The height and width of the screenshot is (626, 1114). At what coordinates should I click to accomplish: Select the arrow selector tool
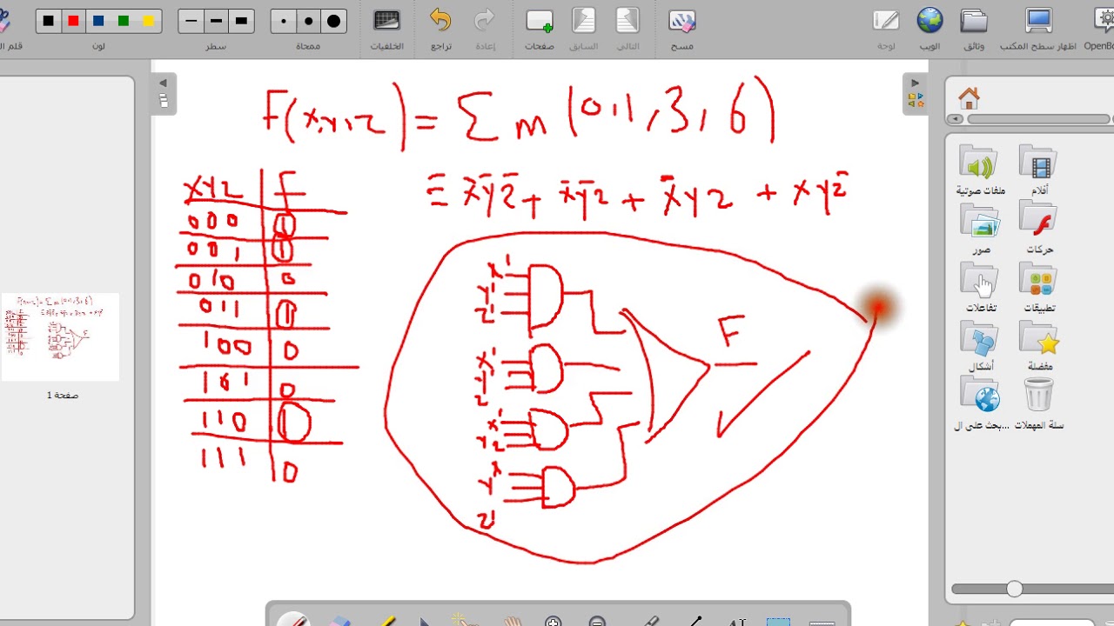[x=425, y=621]
